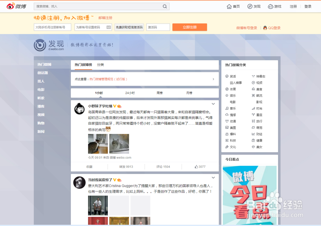Click 邮箱注册 link

click(x=105, y=18)
